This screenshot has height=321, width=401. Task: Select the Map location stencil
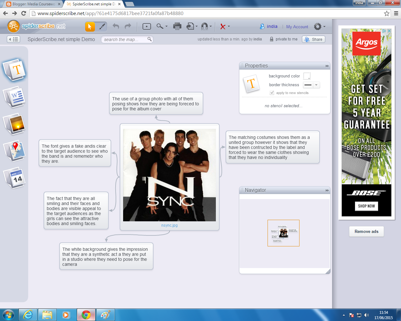(14, 151)
